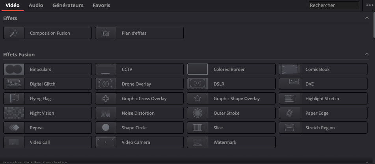
Task: Go to the Favoris tab
Action: [101, 6]
